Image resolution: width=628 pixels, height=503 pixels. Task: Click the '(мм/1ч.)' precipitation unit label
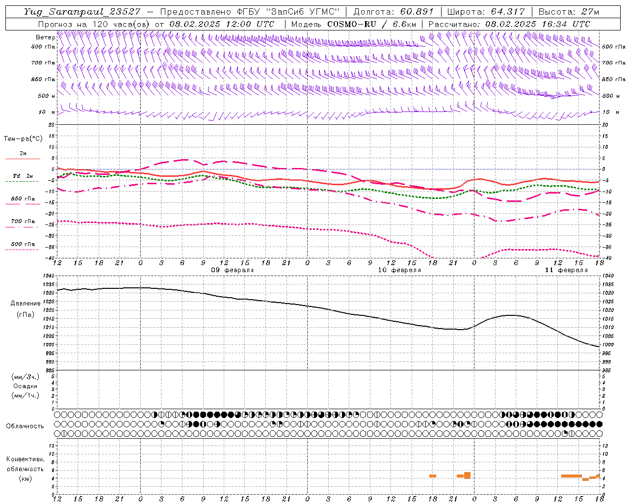26,395
